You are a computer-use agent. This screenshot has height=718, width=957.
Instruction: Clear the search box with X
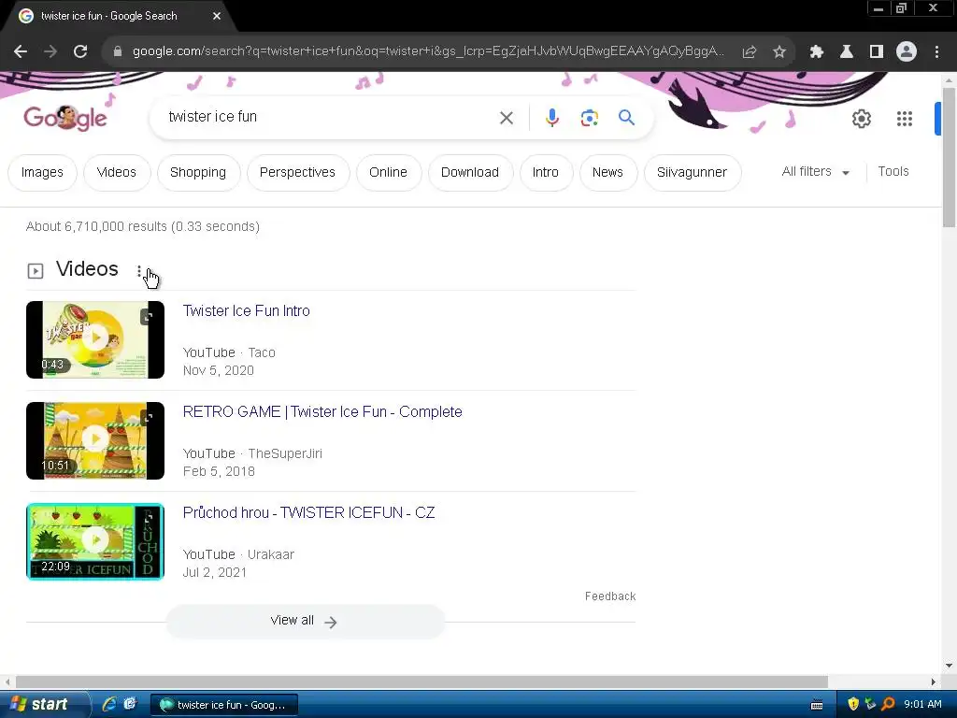pos(506,118)
